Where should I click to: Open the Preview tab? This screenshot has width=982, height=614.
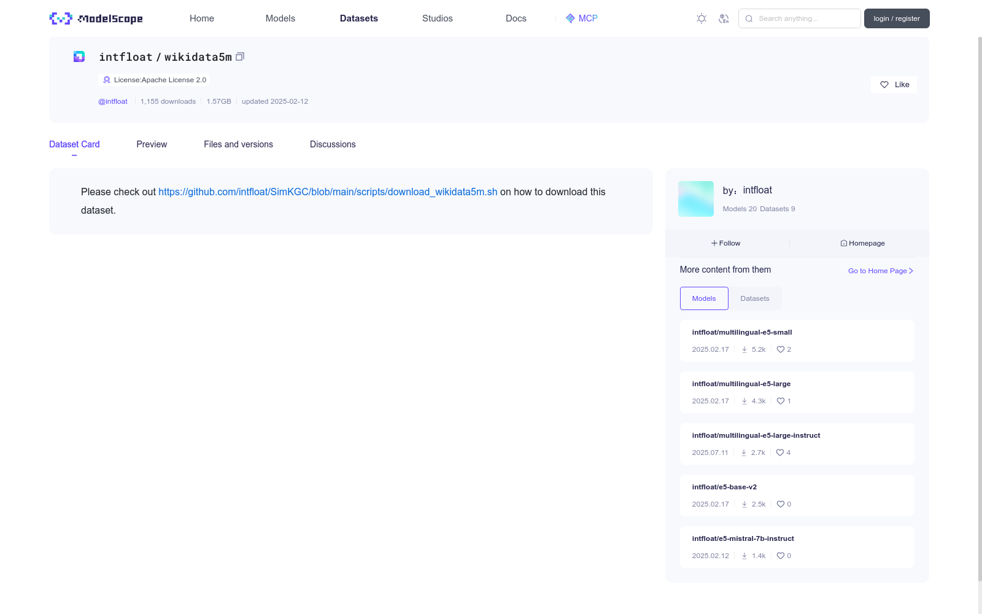pyautogui.click(x=152, y=144)
